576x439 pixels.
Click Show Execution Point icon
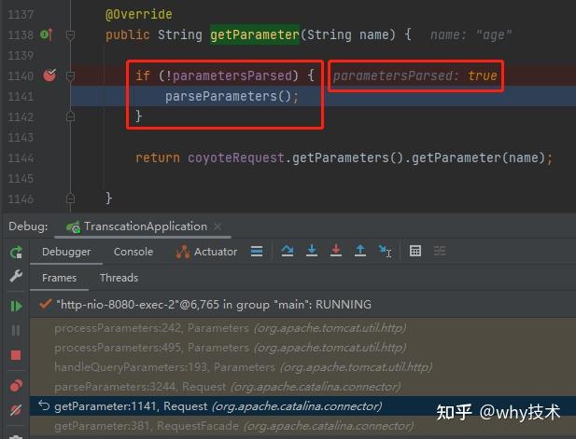pyautogui.click(x=257, y=252)
